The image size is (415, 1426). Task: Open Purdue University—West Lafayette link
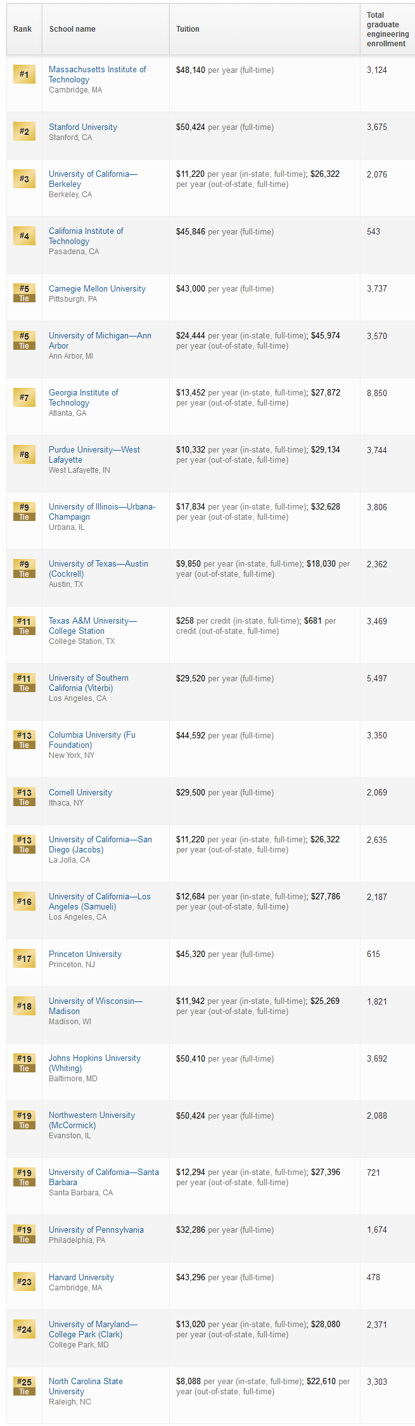tap(94, 454)
